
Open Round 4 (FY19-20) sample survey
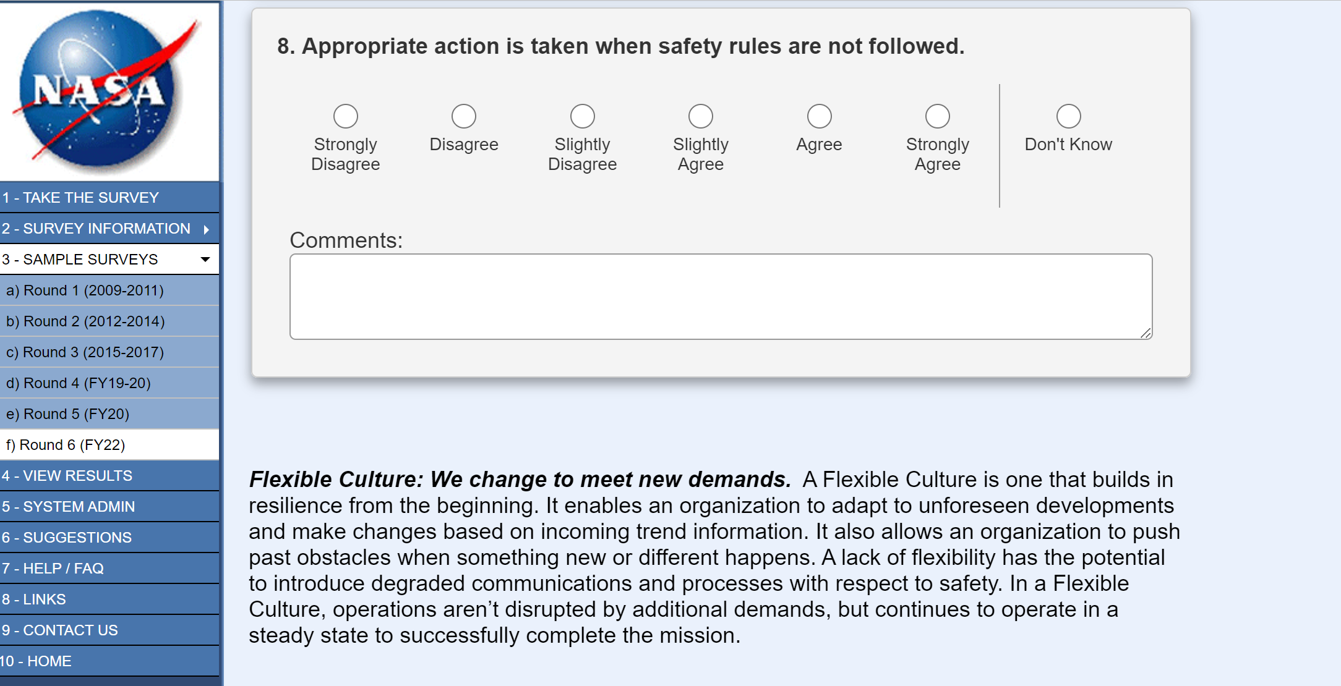click(79, 383)
